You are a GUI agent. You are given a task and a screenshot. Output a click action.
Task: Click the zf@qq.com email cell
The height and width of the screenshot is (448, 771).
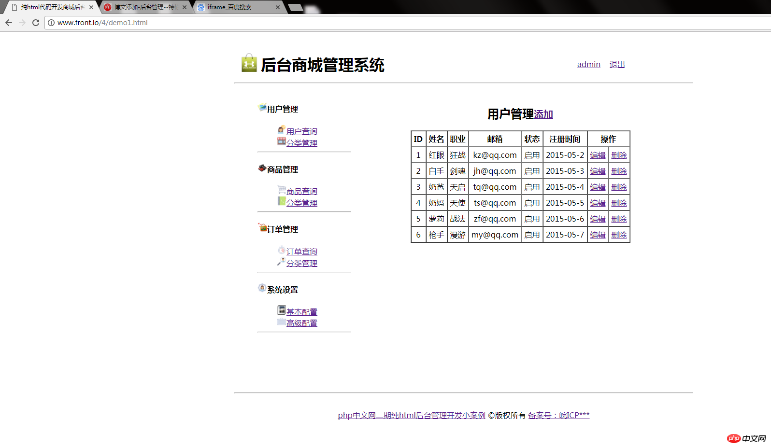coord(495,219)
